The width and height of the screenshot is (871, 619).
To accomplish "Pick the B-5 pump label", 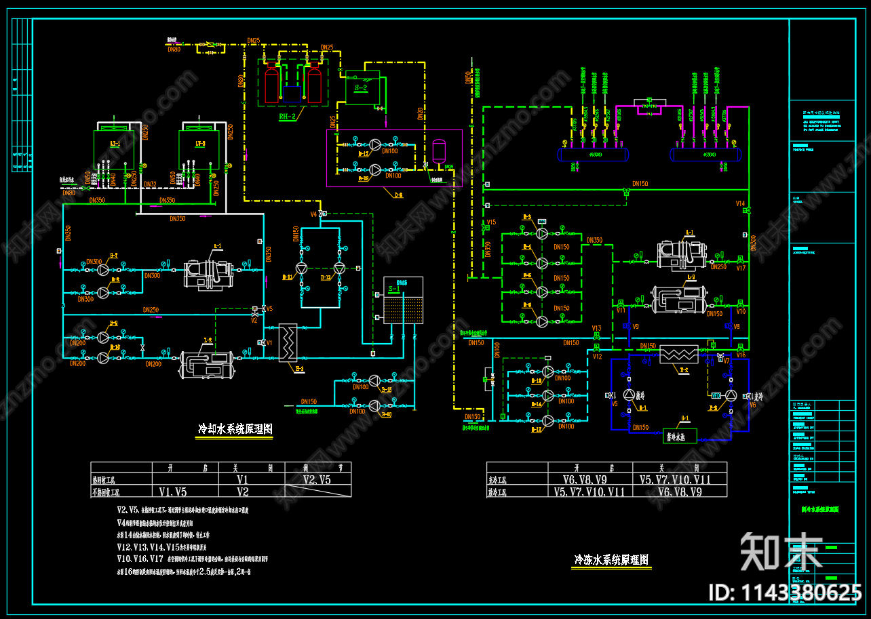I will click(527, 276).
